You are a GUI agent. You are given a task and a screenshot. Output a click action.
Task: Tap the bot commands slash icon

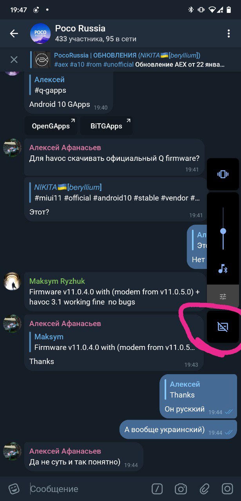click(x=157, y=488)
